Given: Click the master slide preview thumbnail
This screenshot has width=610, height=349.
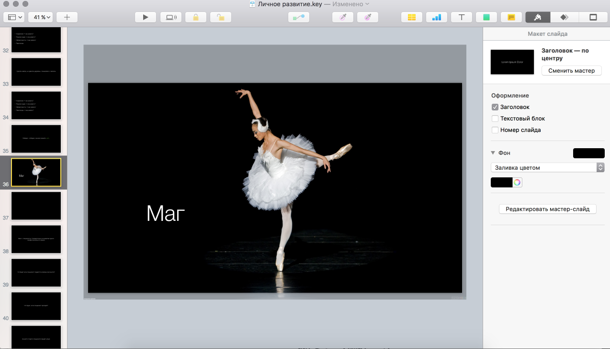Looking at the screenshot, I should click(512, 62).
